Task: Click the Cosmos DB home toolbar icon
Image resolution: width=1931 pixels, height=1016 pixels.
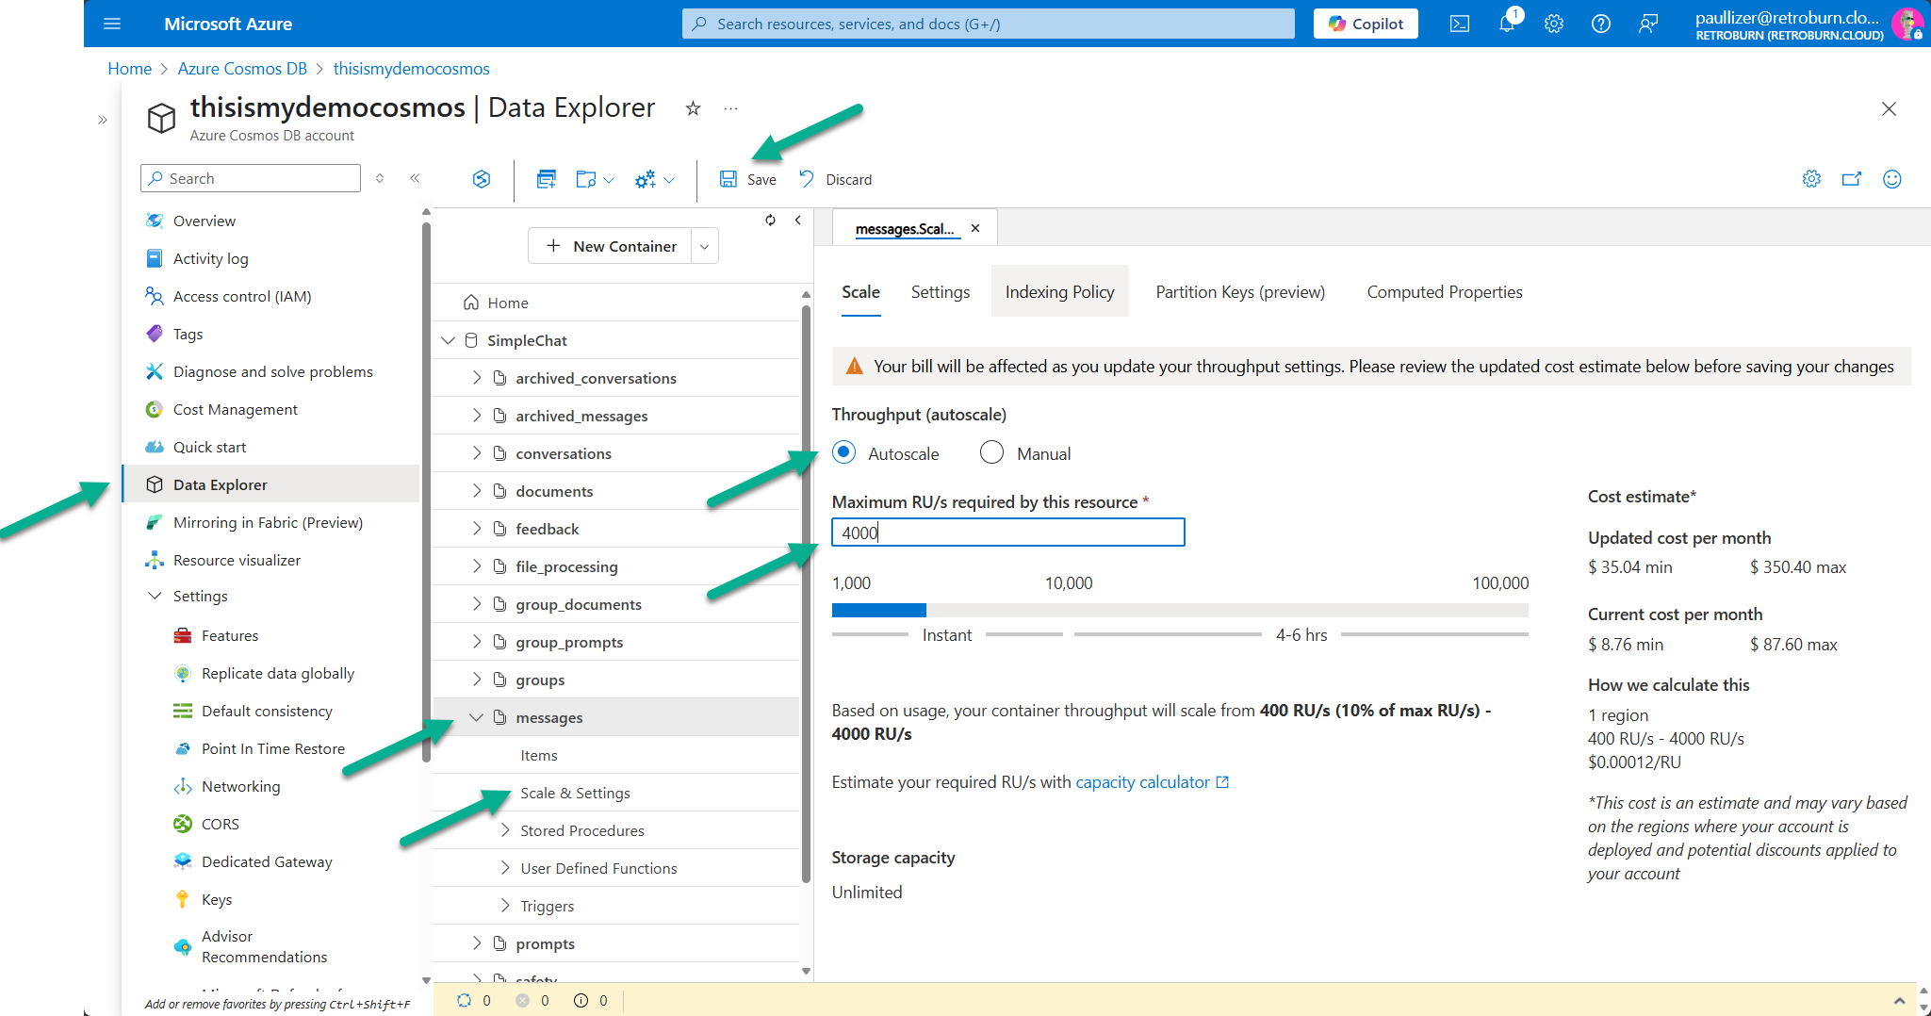Action: pos(482,179)
